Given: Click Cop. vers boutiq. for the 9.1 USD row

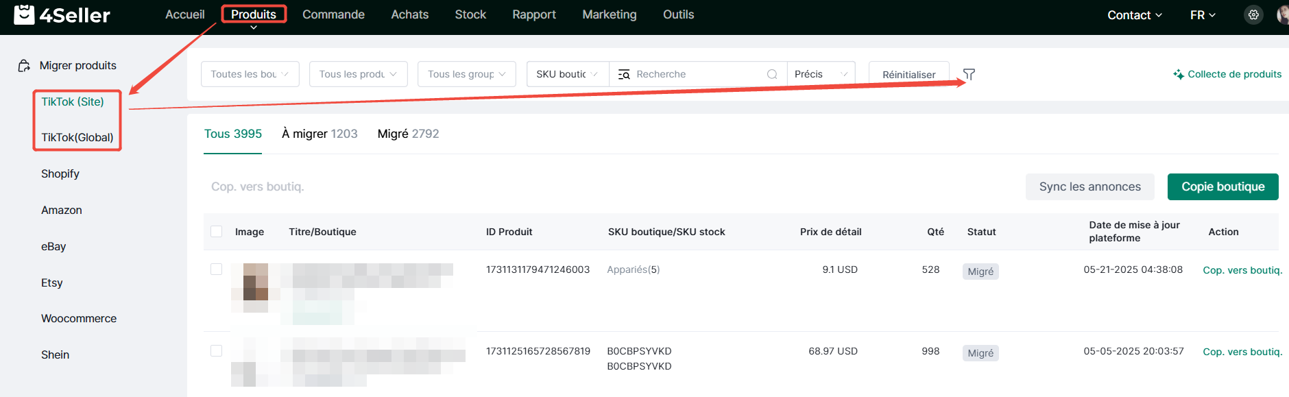Looking at the screenshot, I should [x=1242, y=270].
